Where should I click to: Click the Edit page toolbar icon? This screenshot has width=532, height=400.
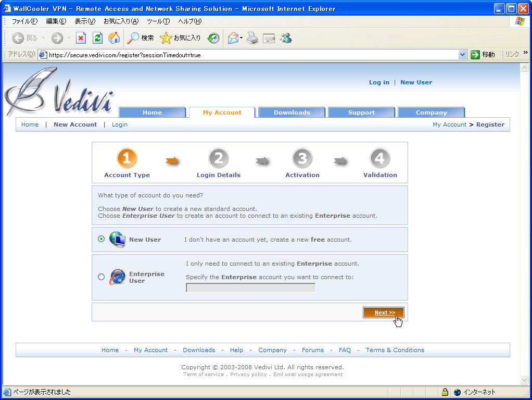coord(269,38)
